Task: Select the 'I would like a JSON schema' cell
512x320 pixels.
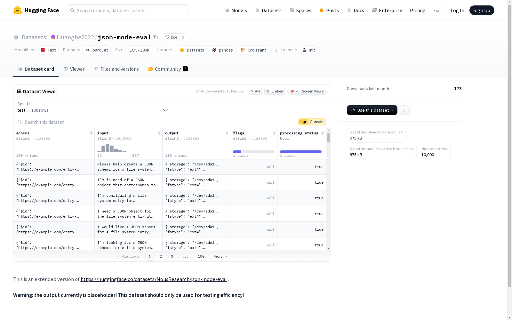Action: click(x=129, y=229)
